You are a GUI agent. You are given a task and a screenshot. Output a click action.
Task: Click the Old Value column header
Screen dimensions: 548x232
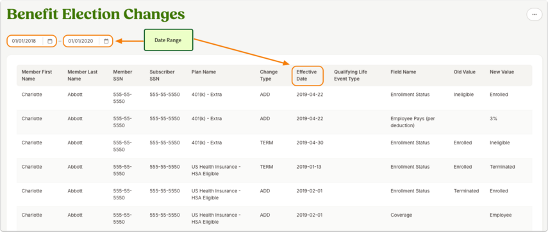[465, 72]
